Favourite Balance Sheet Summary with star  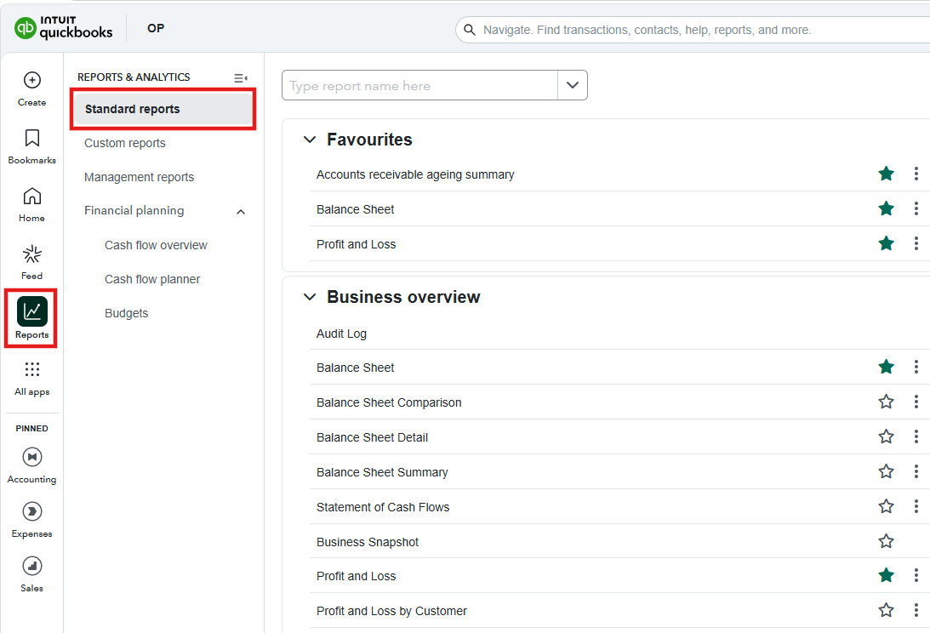(x=886, y=471)
